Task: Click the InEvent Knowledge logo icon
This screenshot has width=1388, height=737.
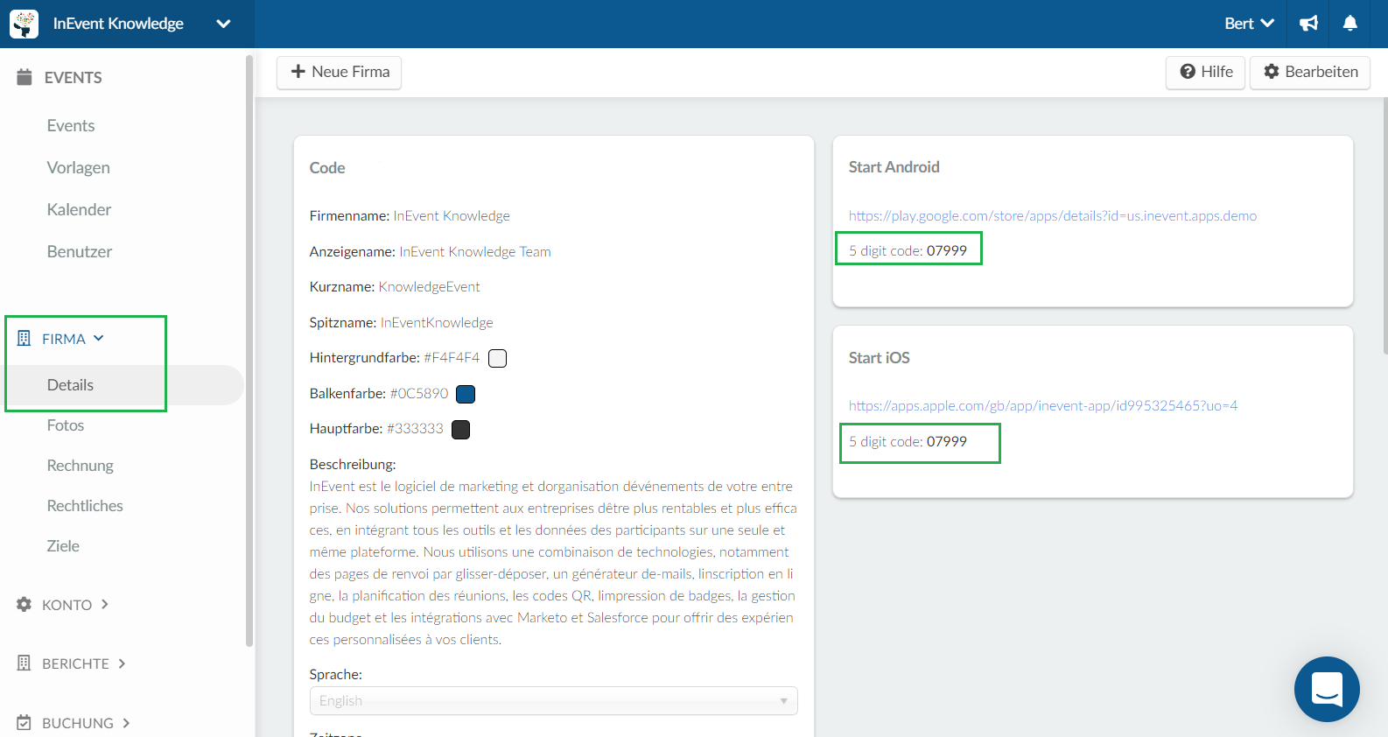Action: [x=24, y=24]
